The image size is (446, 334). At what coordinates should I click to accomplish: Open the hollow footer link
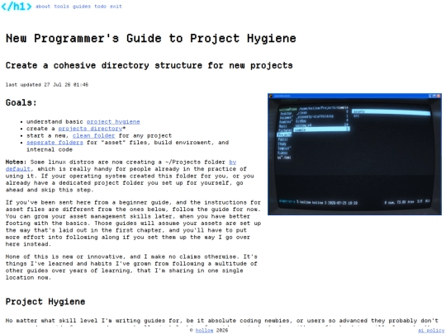204,331
